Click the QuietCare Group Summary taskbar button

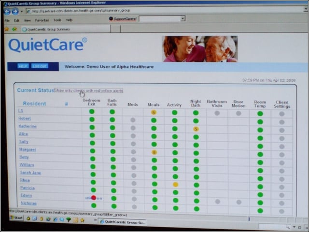122,222
